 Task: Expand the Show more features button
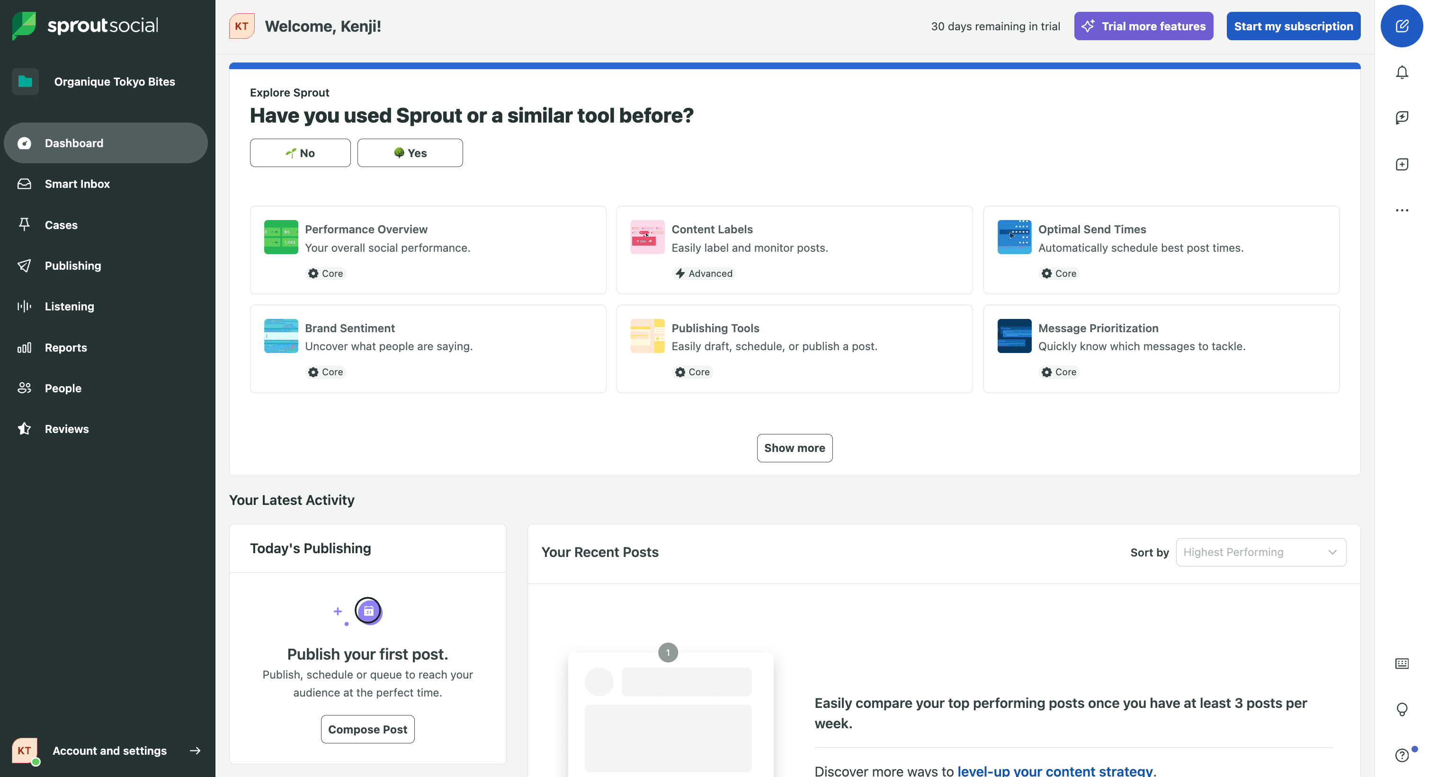(794, 448)
